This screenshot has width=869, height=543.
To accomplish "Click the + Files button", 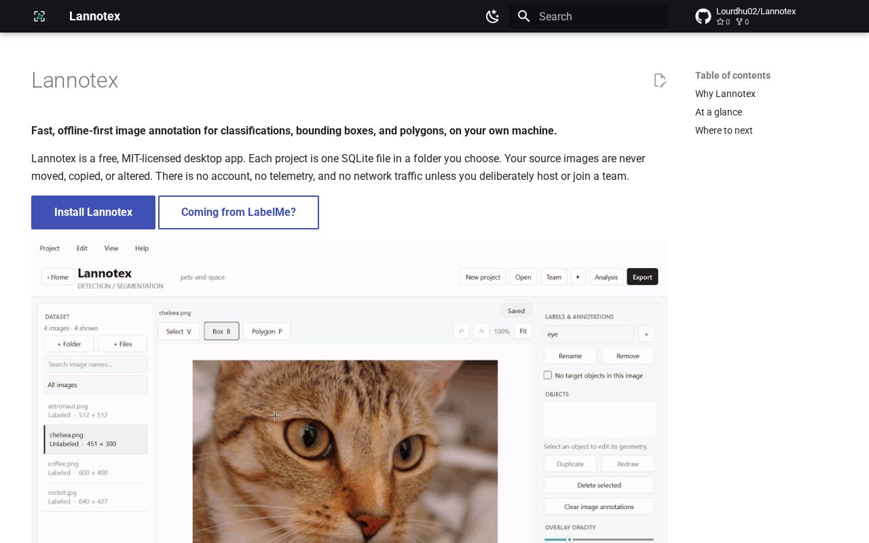I will 123,344.
